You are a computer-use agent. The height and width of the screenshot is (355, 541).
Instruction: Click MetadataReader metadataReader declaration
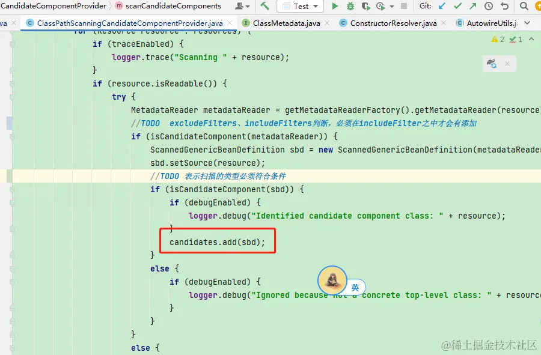(x=200, y=110)
